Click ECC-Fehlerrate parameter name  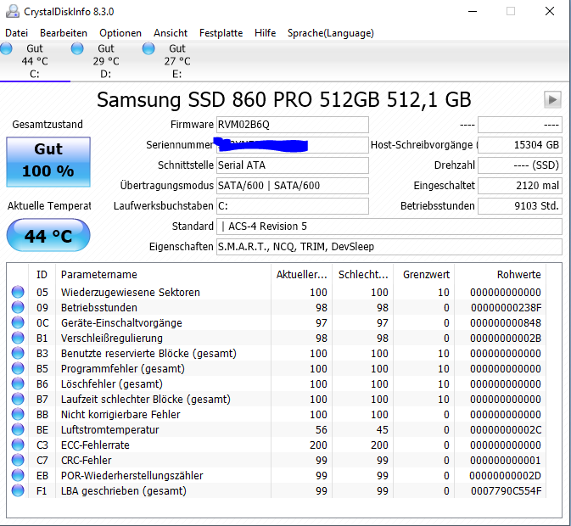(95, 445)
